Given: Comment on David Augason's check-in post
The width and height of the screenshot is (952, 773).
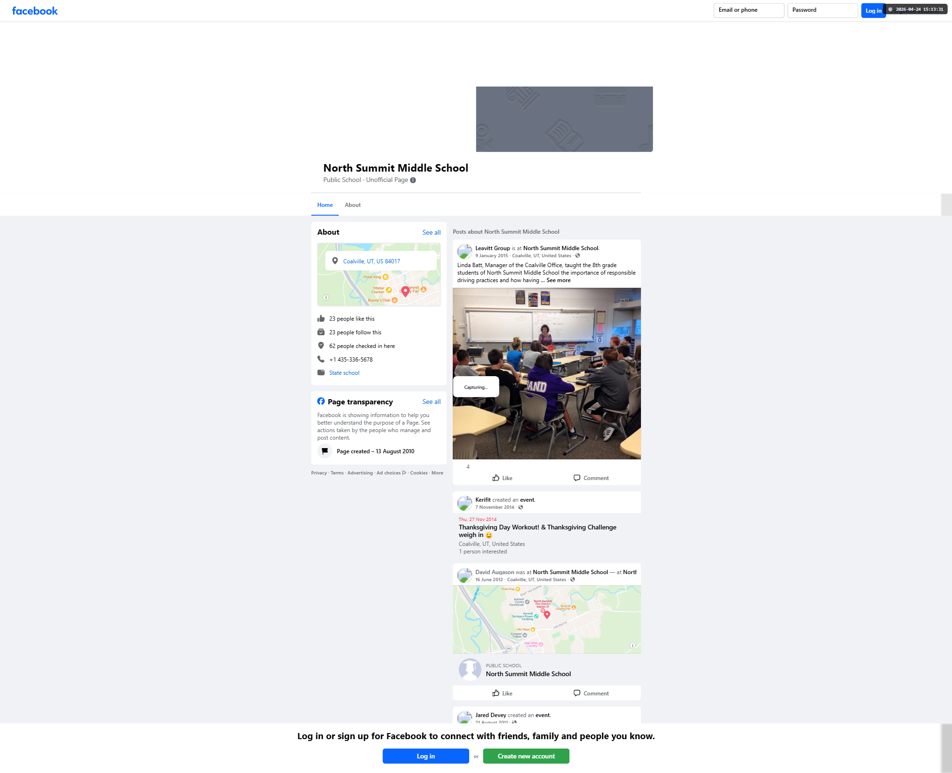Looking at the screenshot, I should coord(591,694).
